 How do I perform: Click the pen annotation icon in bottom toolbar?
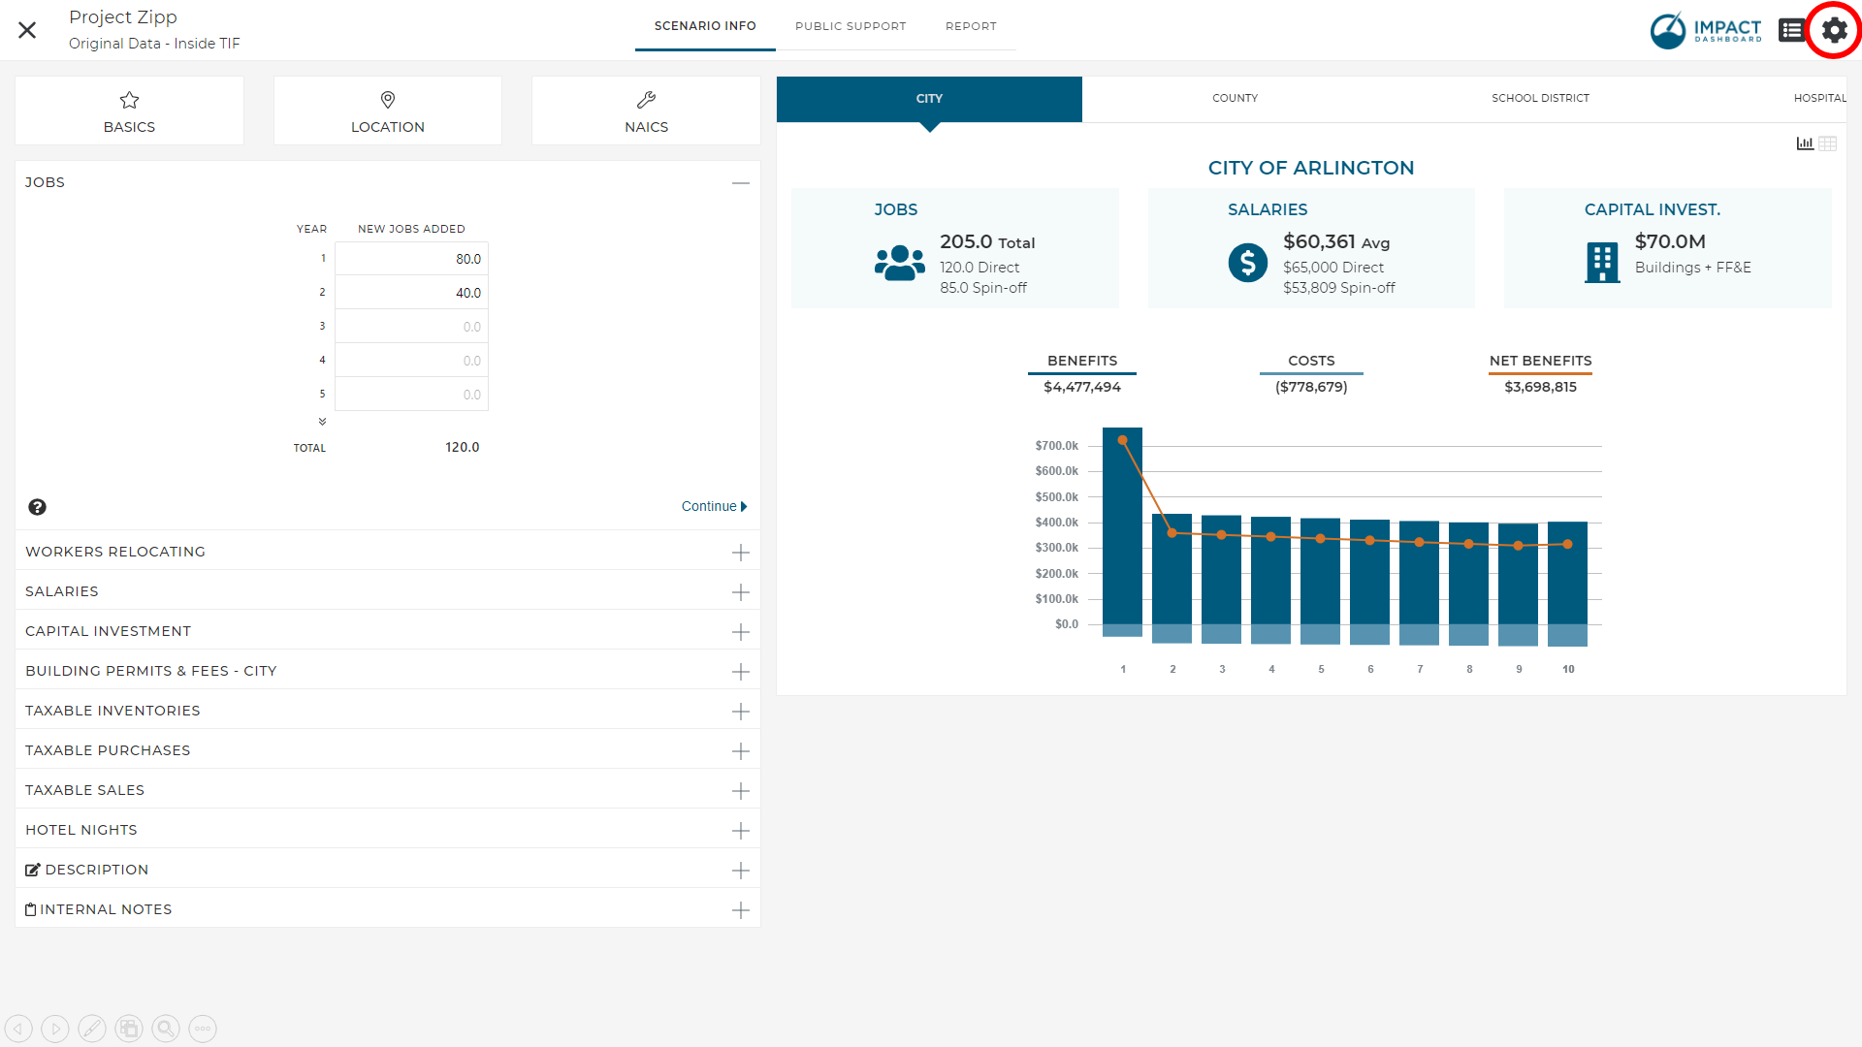(92, 1029)
